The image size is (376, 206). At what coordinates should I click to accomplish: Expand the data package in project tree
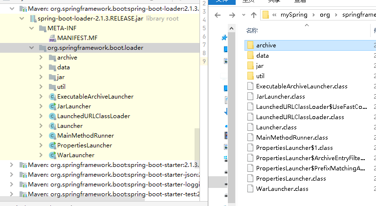[x=41, y=67]
